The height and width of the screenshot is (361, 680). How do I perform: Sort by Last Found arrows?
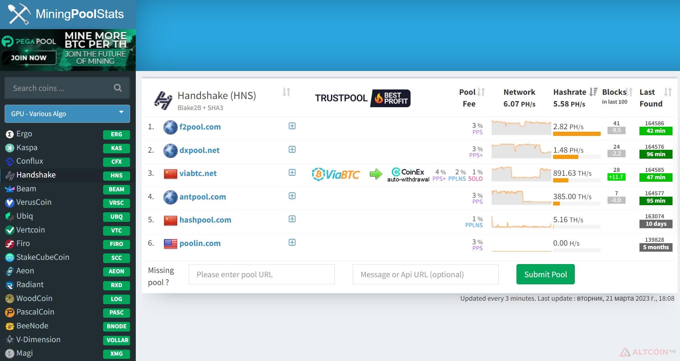[668, 92]
